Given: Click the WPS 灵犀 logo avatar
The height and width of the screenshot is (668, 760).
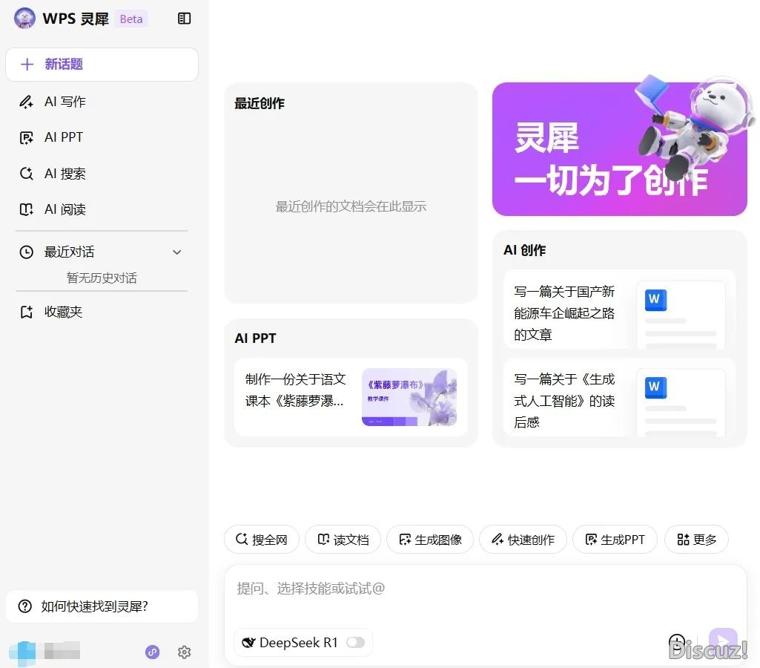Looking at the screenshot, I should (x=24, y=19).
